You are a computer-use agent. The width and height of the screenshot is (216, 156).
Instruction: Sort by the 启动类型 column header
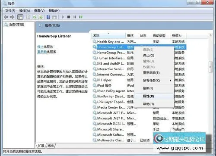[161, 35]
